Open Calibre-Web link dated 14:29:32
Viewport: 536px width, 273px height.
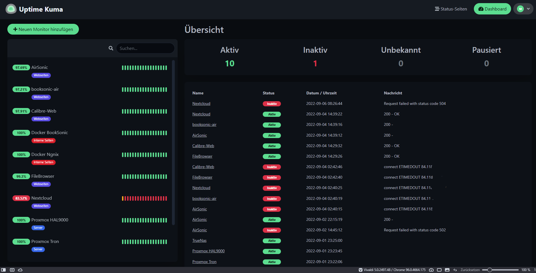pos(203,146)
